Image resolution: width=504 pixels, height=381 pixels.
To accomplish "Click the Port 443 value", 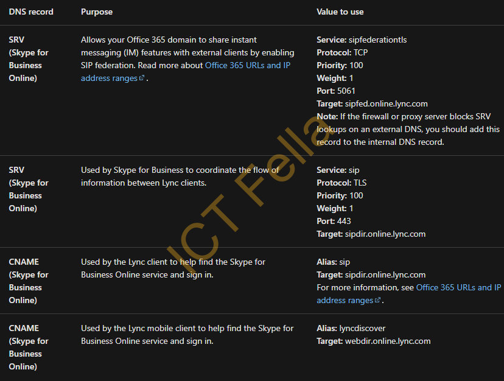I will 344,221.
